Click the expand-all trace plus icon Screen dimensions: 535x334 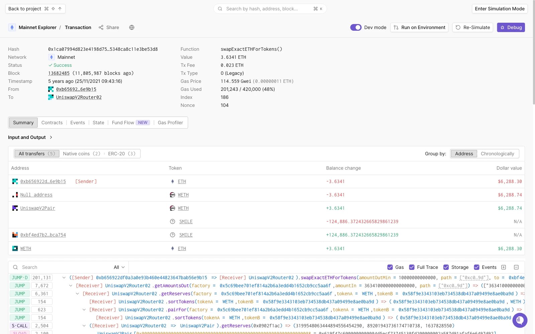[504, 267]
